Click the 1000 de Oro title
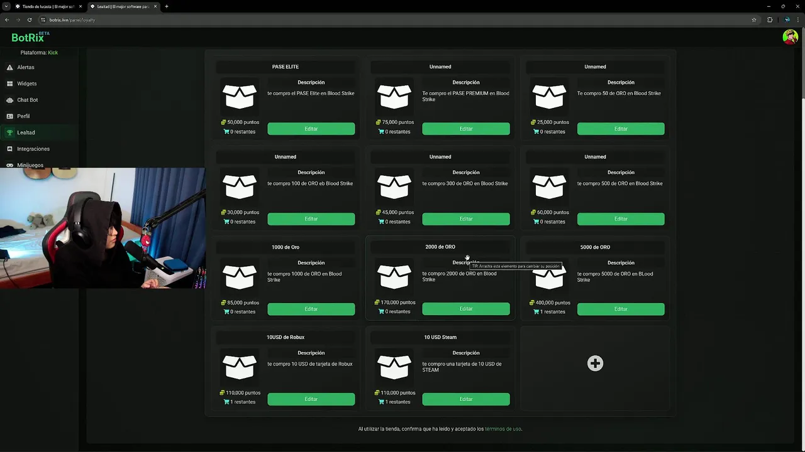 [286, 247]
